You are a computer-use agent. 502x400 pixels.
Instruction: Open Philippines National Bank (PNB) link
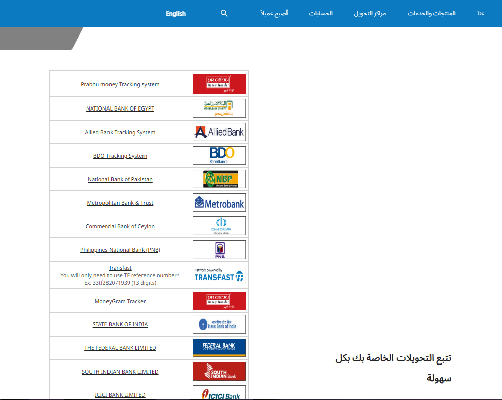[x=120, y=250]
